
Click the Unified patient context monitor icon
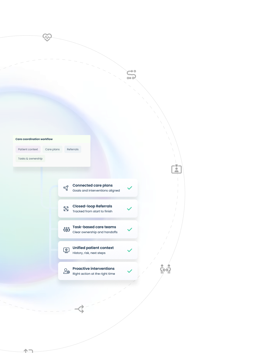(66, 250)
